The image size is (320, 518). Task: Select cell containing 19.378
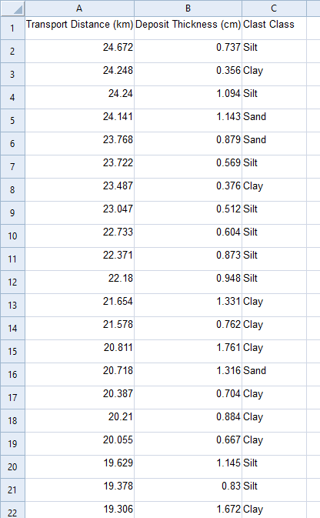pyautogui.click(x=79, y=490)
